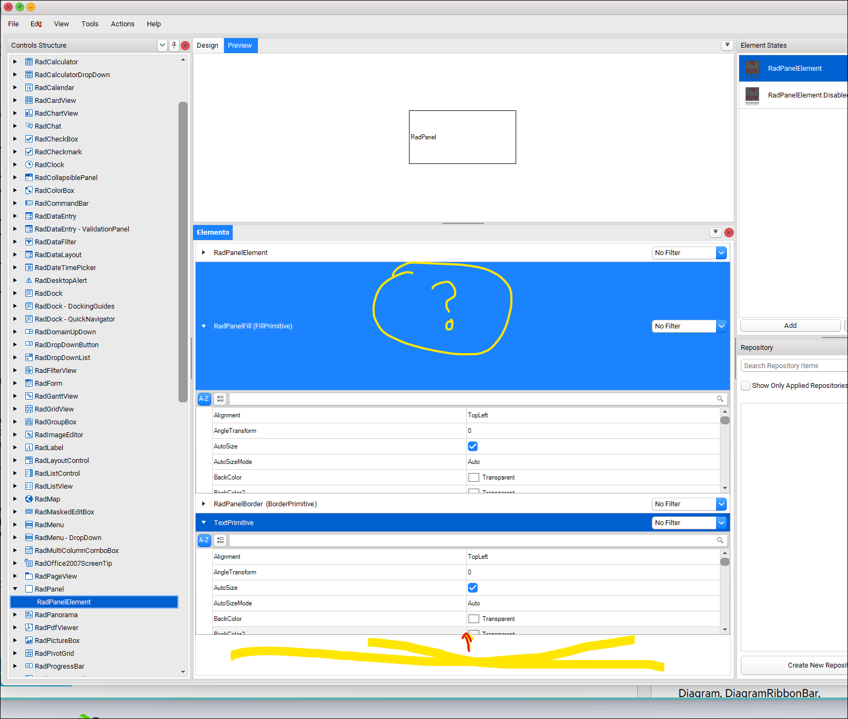Open the File menu

13,24
